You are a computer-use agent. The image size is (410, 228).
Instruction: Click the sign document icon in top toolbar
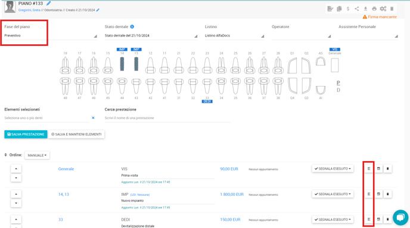[330, 9]
